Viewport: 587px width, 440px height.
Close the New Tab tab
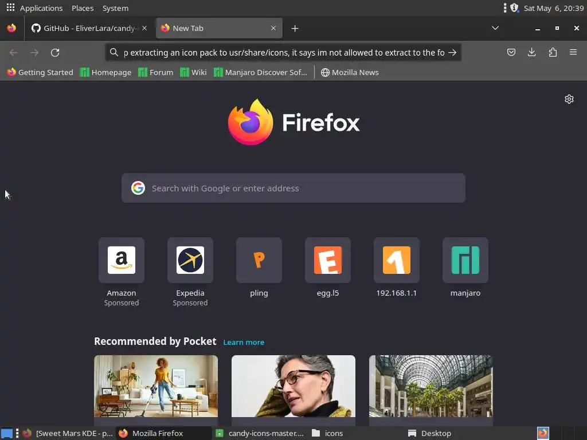[273, 28]
